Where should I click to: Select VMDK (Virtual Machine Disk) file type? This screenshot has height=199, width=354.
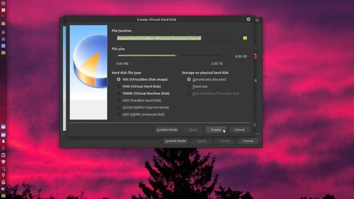tap(143, 93)
